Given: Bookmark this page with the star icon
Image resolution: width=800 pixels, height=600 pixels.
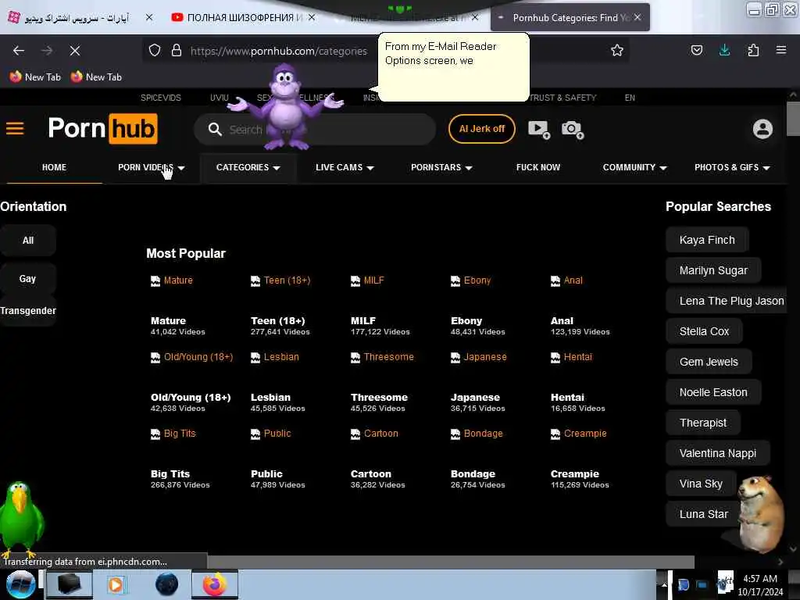Looking at the screenshot, I should [617, 50].
